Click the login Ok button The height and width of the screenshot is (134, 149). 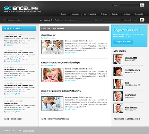(142, 20)
